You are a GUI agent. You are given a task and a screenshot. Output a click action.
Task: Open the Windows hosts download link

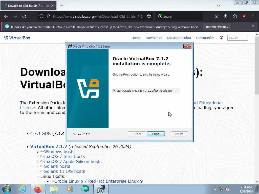click(59, 152)
